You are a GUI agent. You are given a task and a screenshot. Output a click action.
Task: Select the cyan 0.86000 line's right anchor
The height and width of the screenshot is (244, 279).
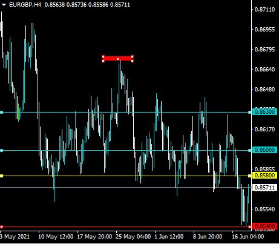click(249, 150)
